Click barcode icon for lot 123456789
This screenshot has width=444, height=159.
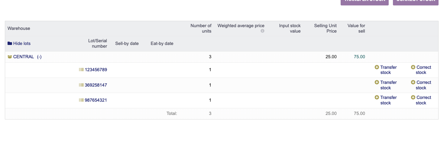[x=81, y=70]
